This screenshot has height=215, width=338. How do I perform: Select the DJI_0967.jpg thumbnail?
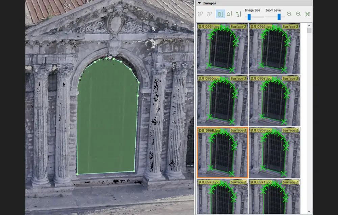click(274, 101)
